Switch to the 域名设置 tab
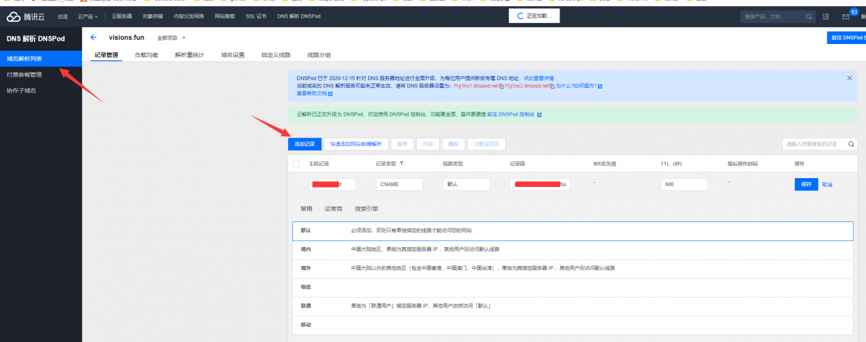The height and width of the screenshot is (342, 866). pos(233,55)
